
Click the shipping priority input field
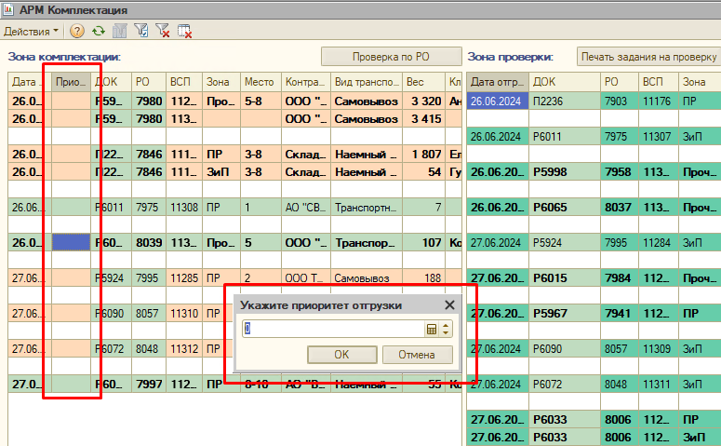(333, 329)
